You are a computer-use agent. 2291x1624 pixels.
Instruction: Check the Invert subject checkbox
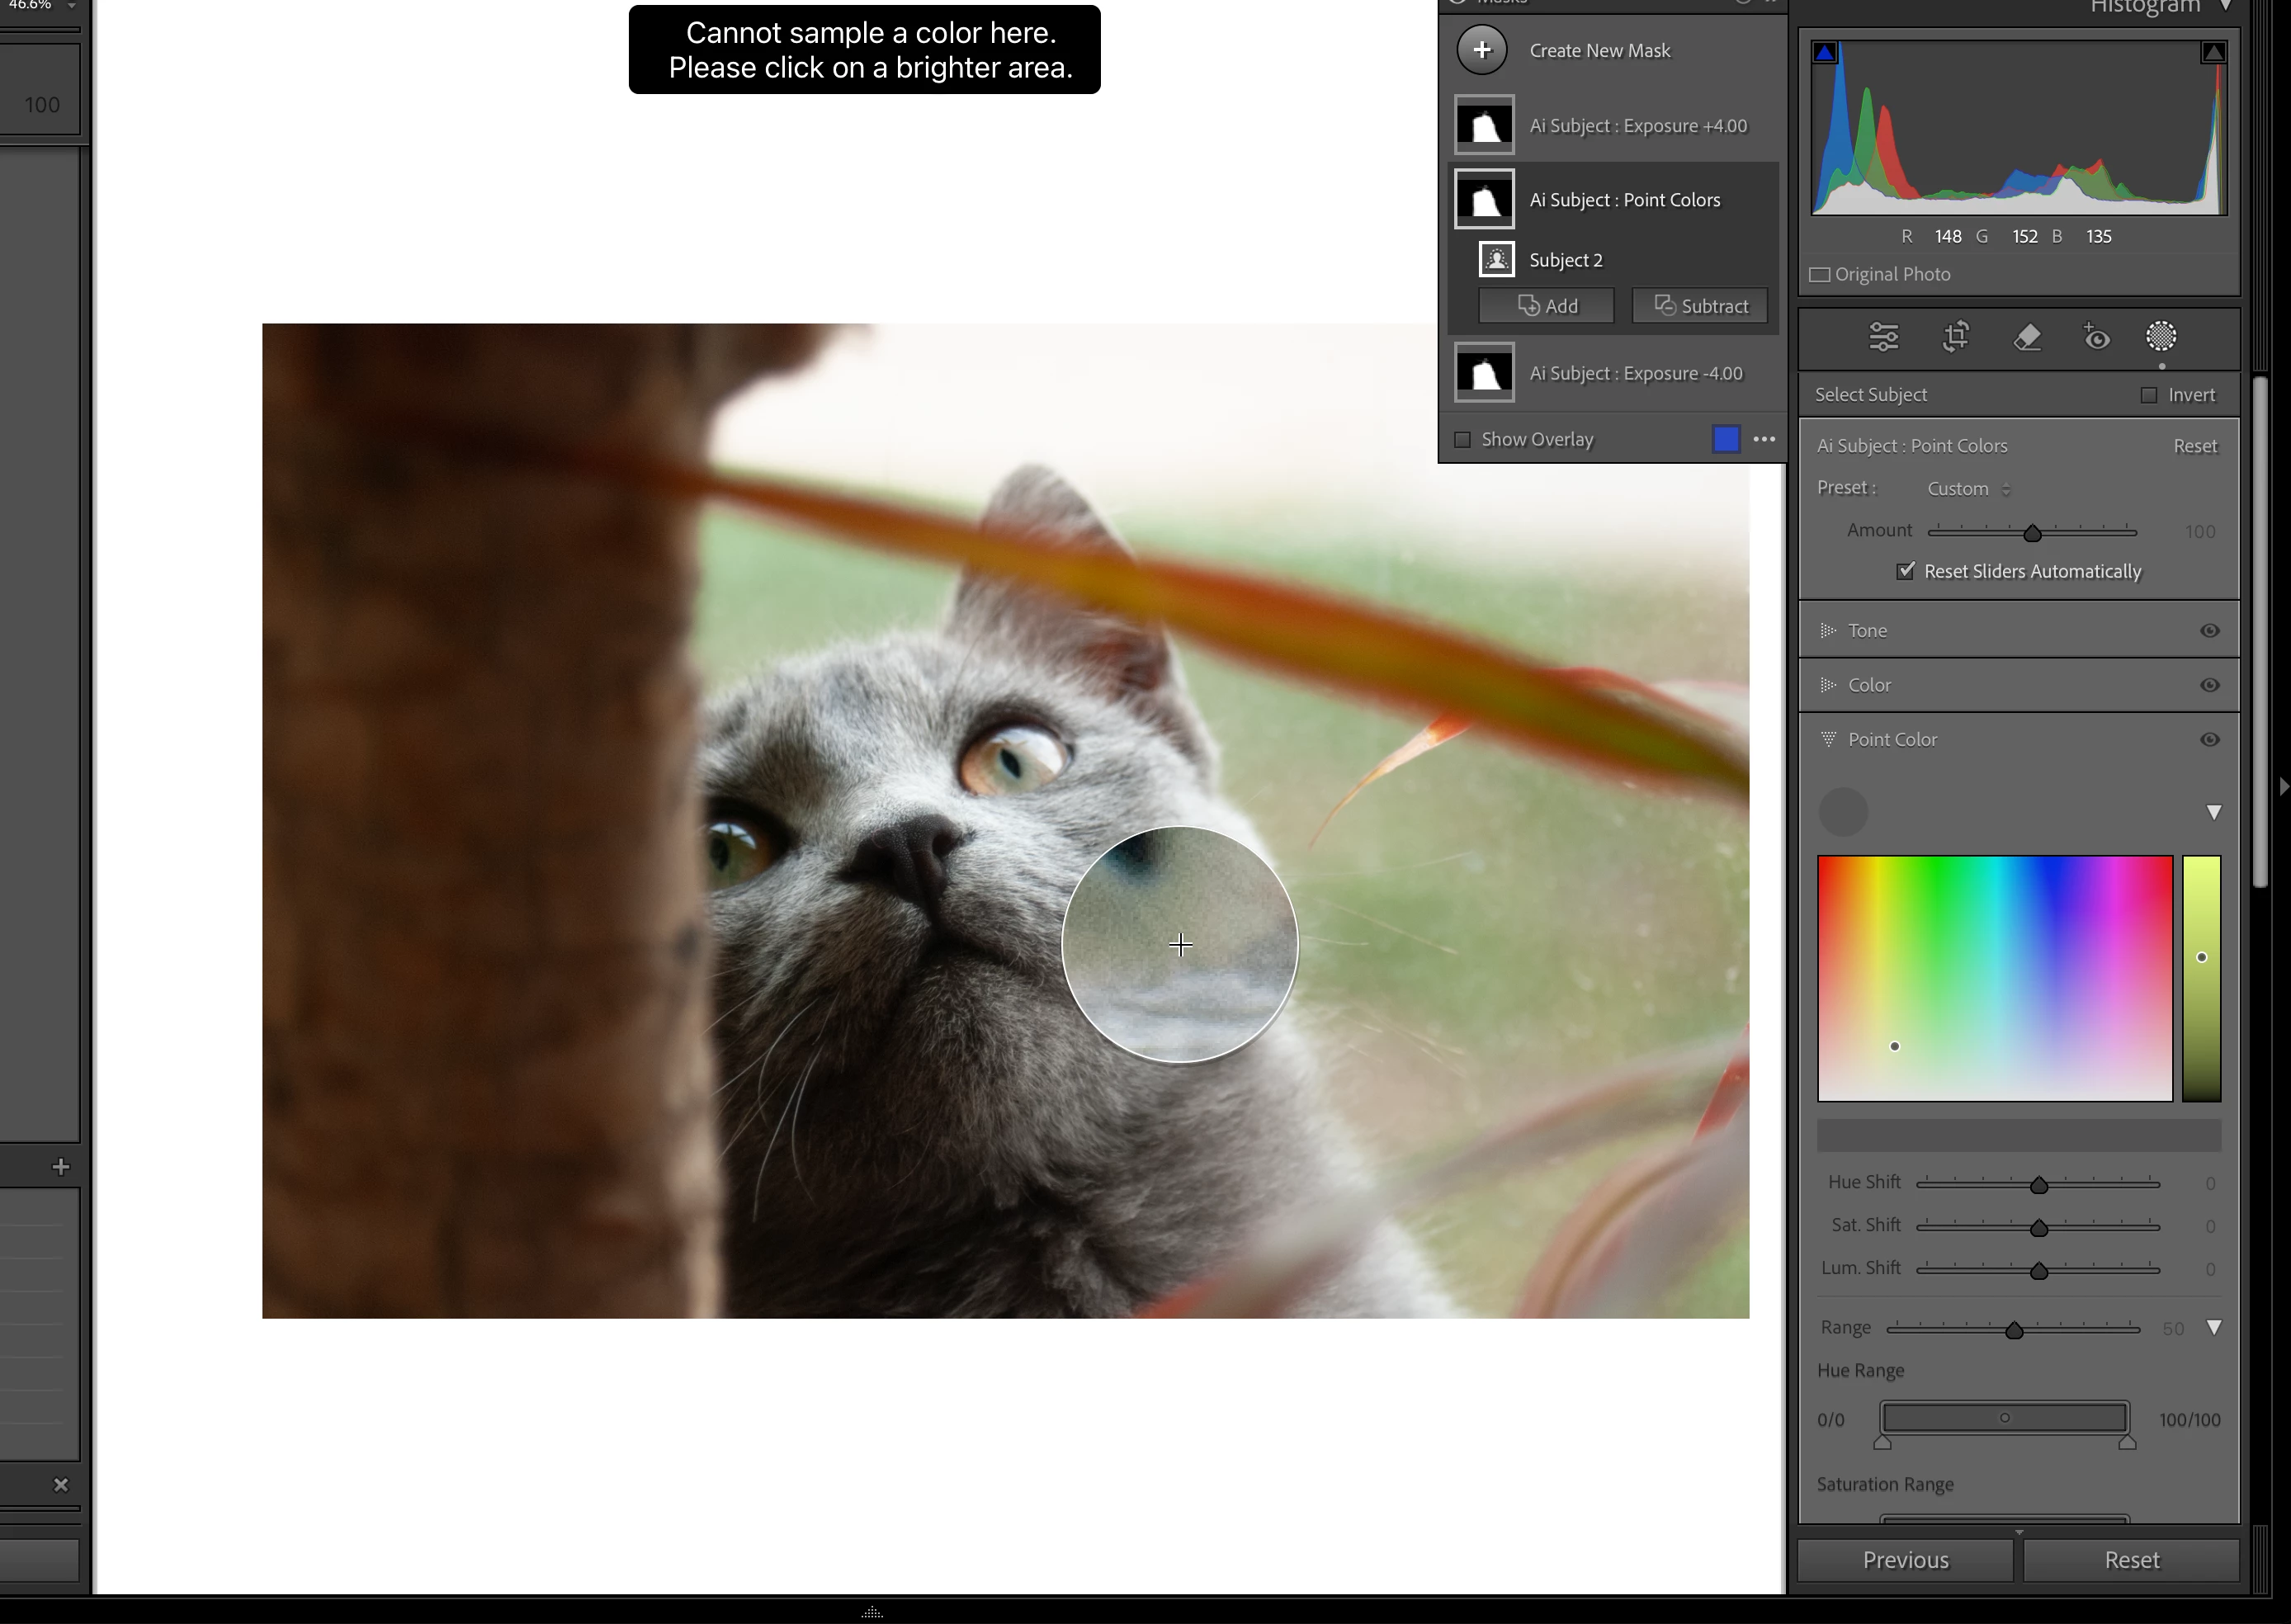[x=2149, y=395]
